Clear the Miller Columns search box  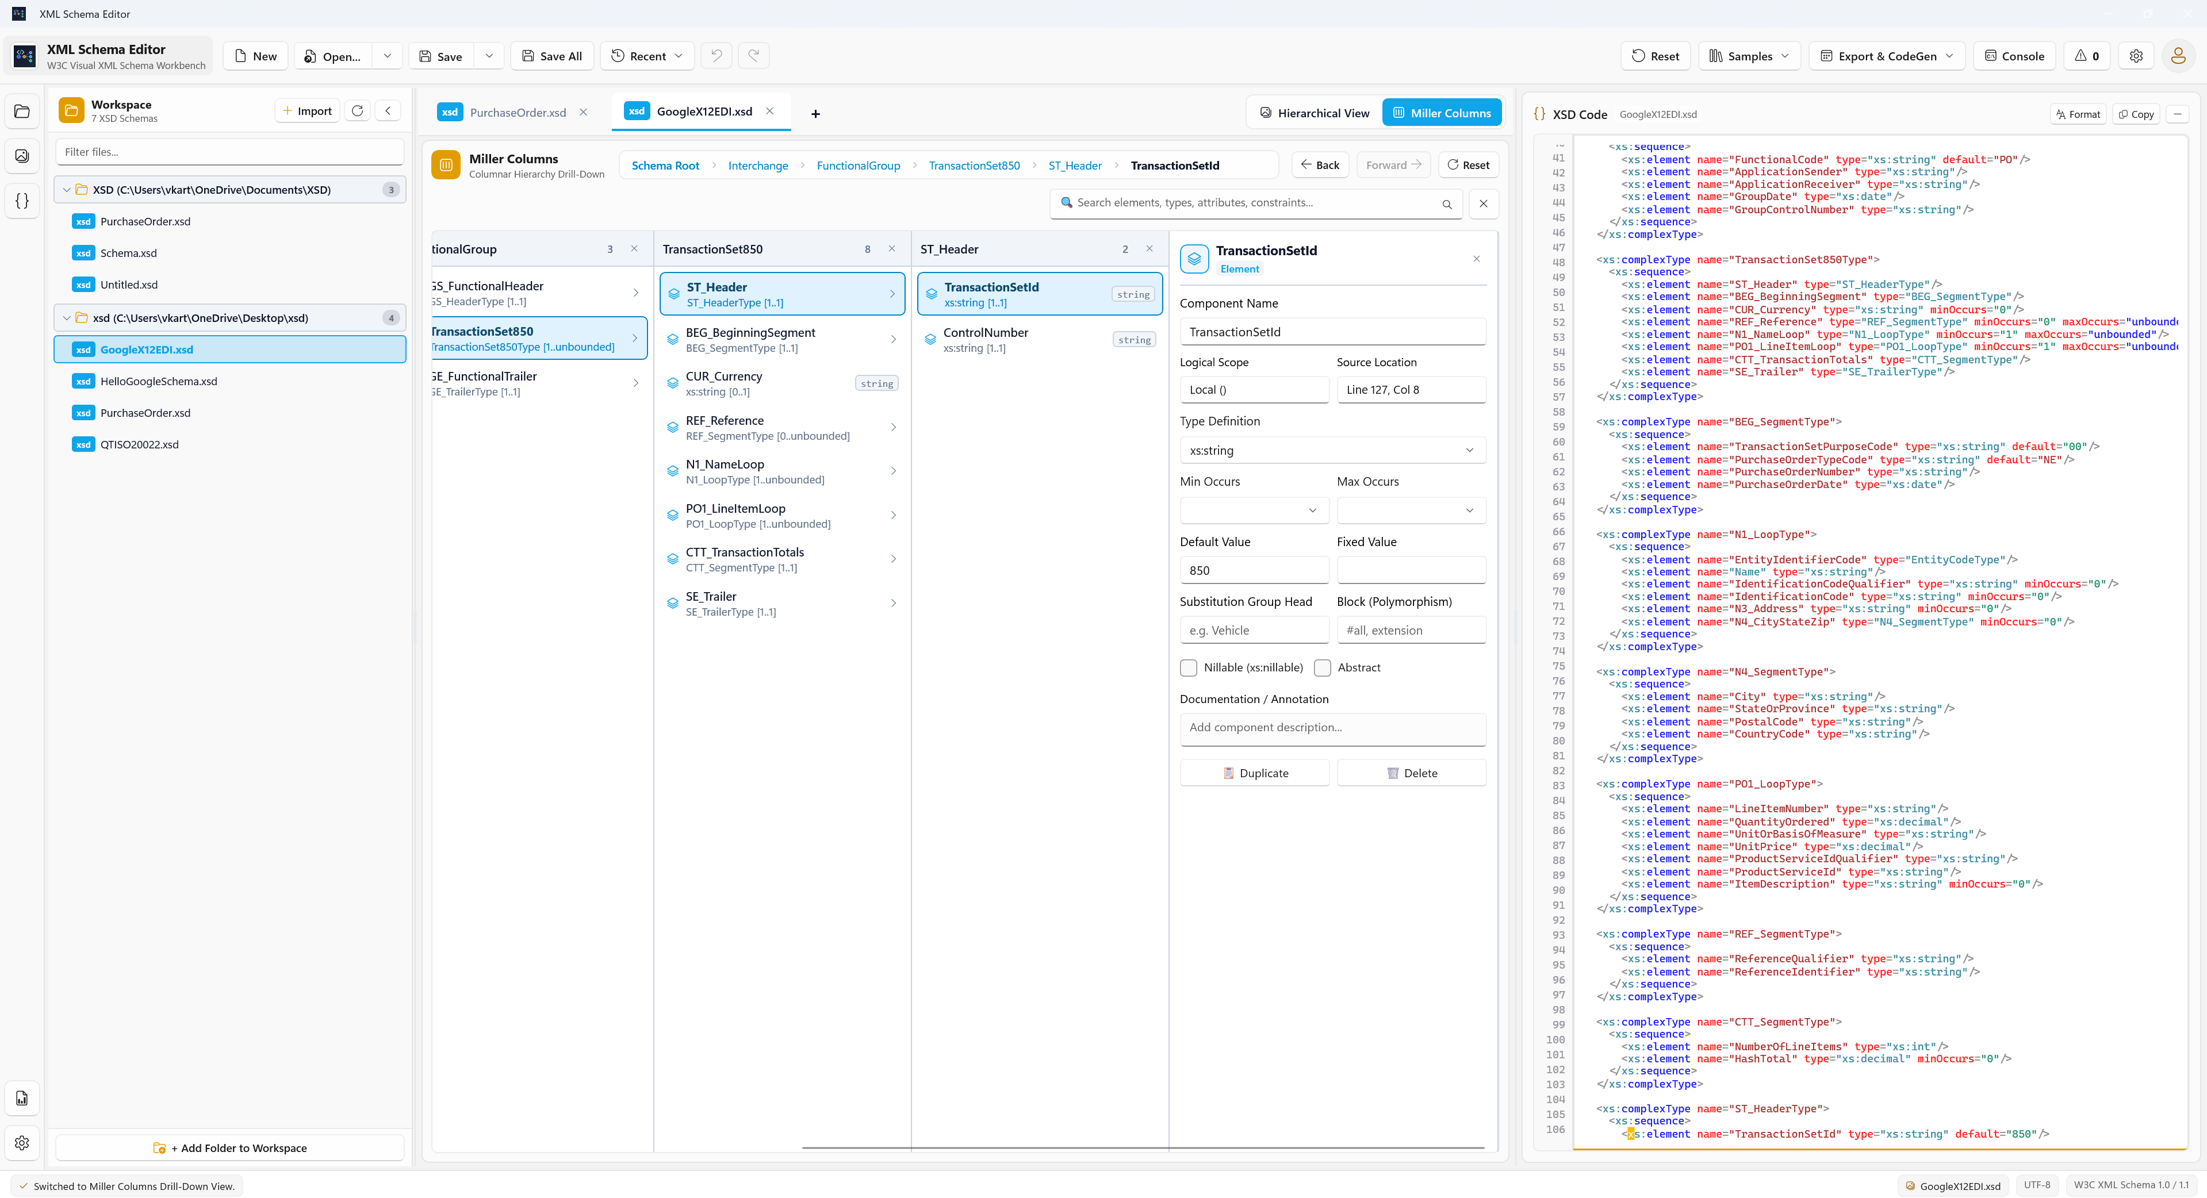[1483, 204]
